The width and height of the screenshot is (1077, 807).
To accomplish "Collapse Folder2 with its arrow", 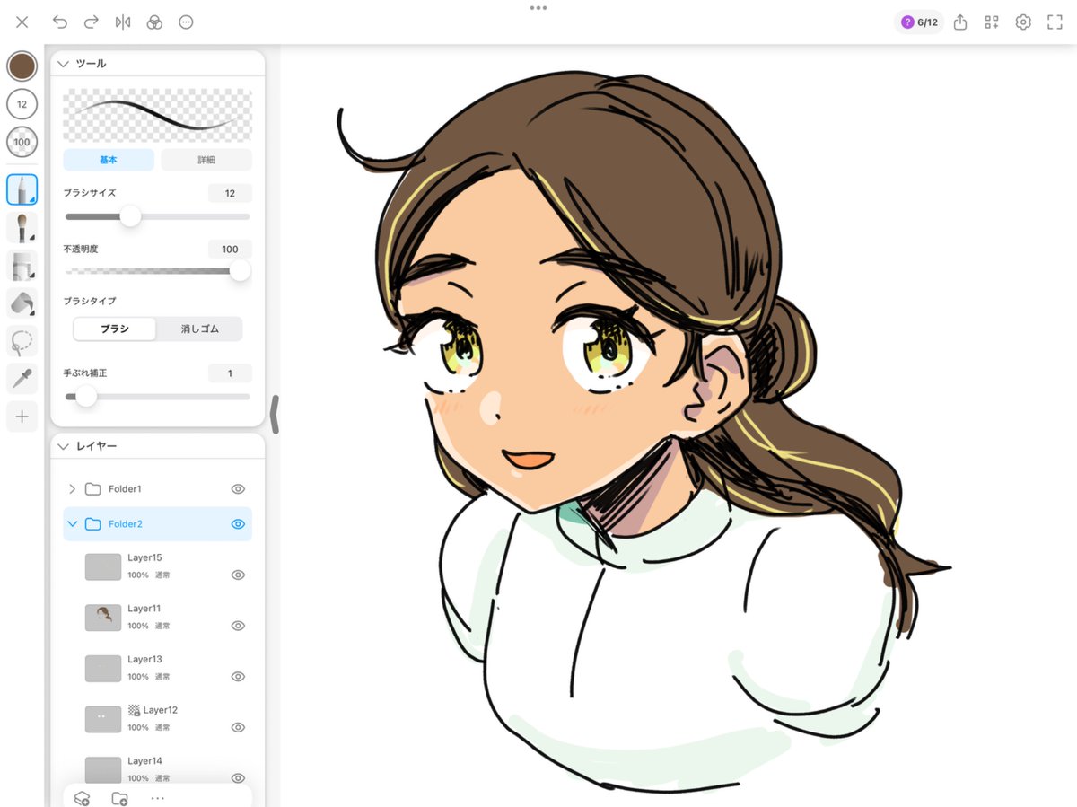I will coord(72,524).
